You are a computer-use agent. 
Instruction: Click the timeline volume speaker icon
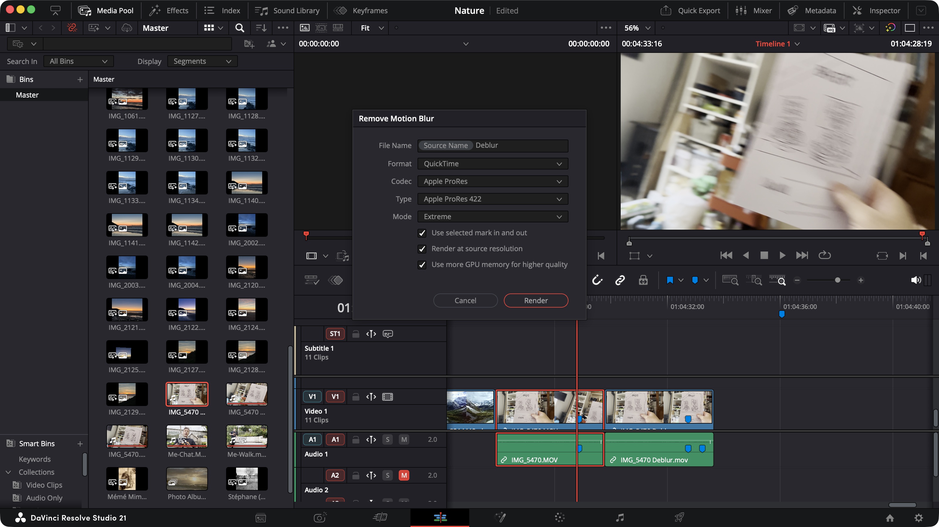coord(916,280)
